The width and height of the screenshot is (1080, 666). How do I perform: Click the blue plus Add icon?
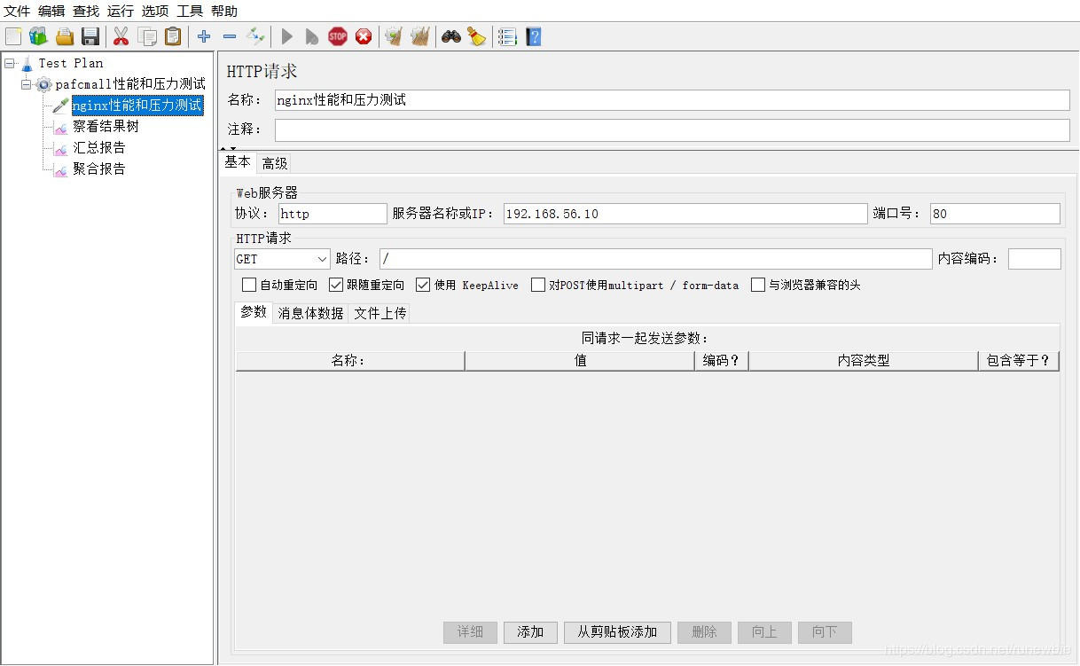click(x=204, y=36)
